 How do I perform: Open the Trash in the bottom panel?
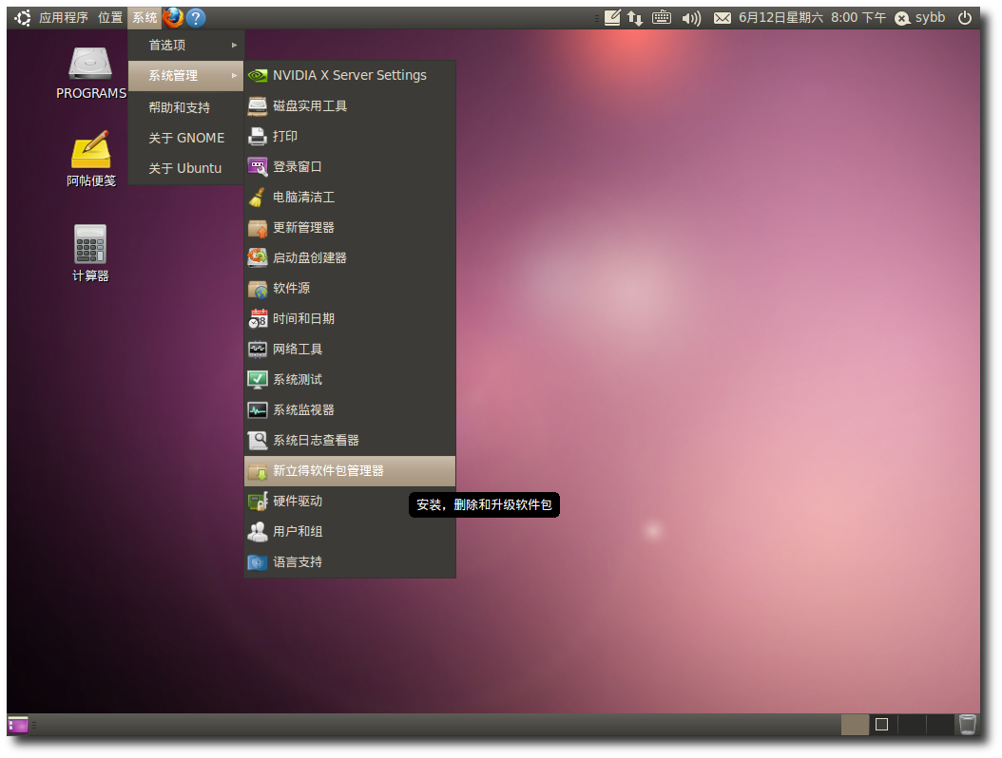[968, 725]
